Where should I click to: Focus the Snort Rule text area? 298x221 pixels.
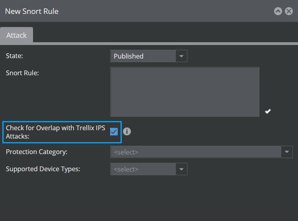[x=185, y=92]
